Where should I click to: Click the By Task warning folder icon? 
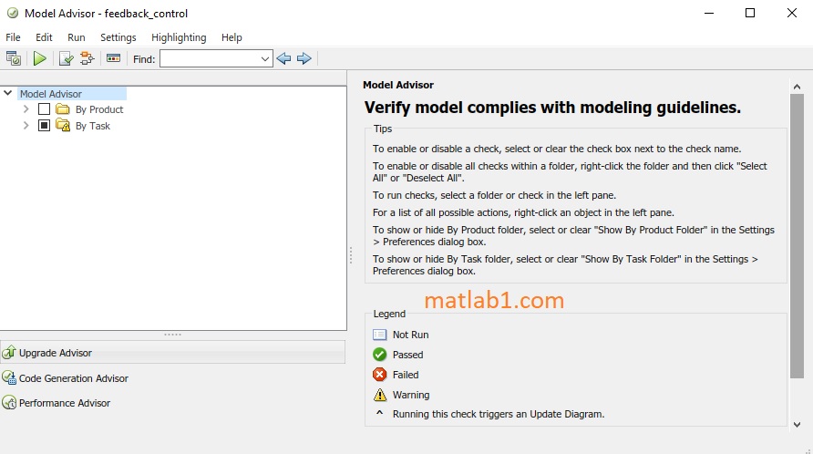point(63,126)
